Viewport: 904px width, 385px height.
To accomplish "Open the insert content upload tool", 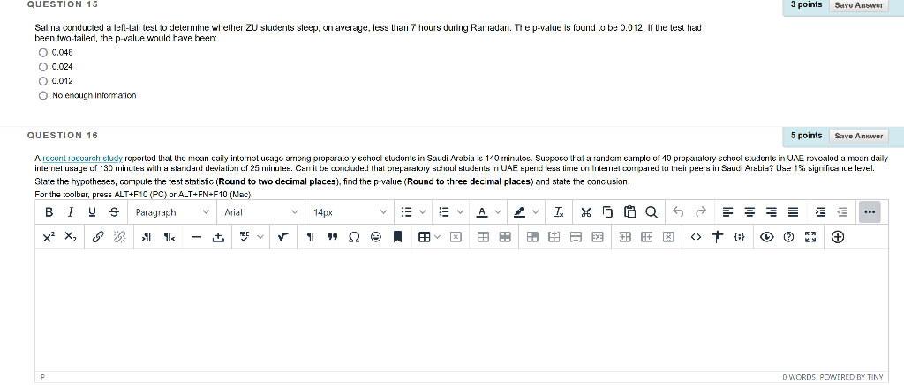I will pyautogui.click(x=219, y=236).
